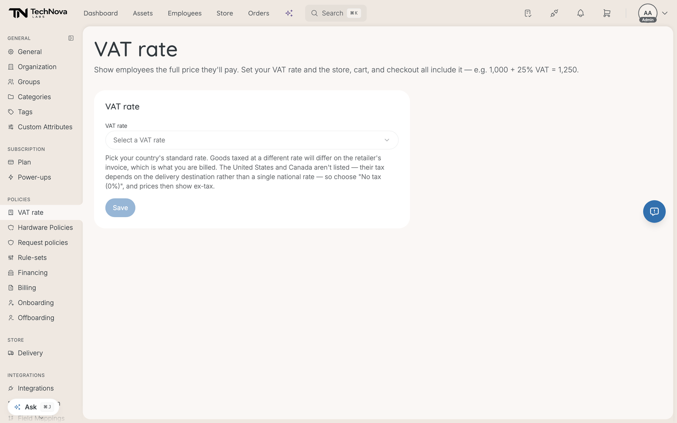
Task: Go to the Assets menu
Action: pyautogui.click(x=143, y=13)
